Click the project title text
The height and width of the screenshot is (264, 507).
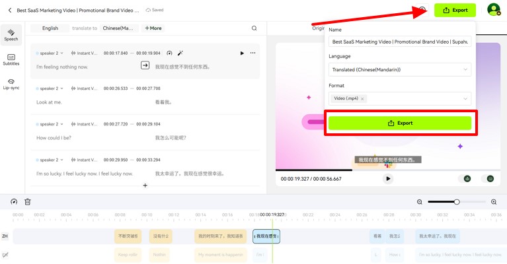coord(78,11)
